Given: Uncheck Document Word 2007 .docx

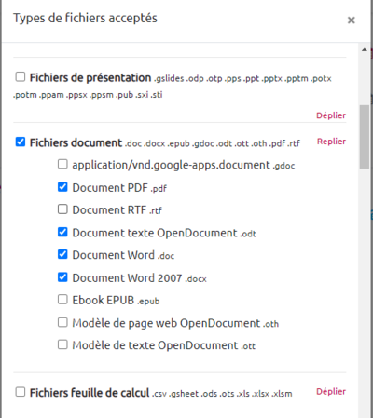Looking at the screenshot, I should pyautogui.click(x=62, y=276).
